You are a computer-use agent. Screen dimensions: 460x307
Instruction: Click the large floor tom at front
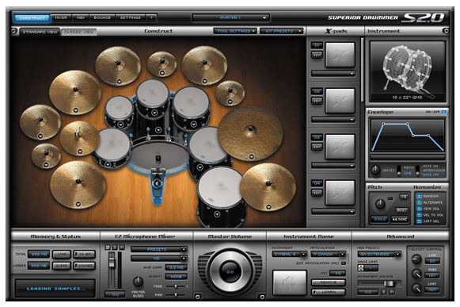tap(221, 197)
